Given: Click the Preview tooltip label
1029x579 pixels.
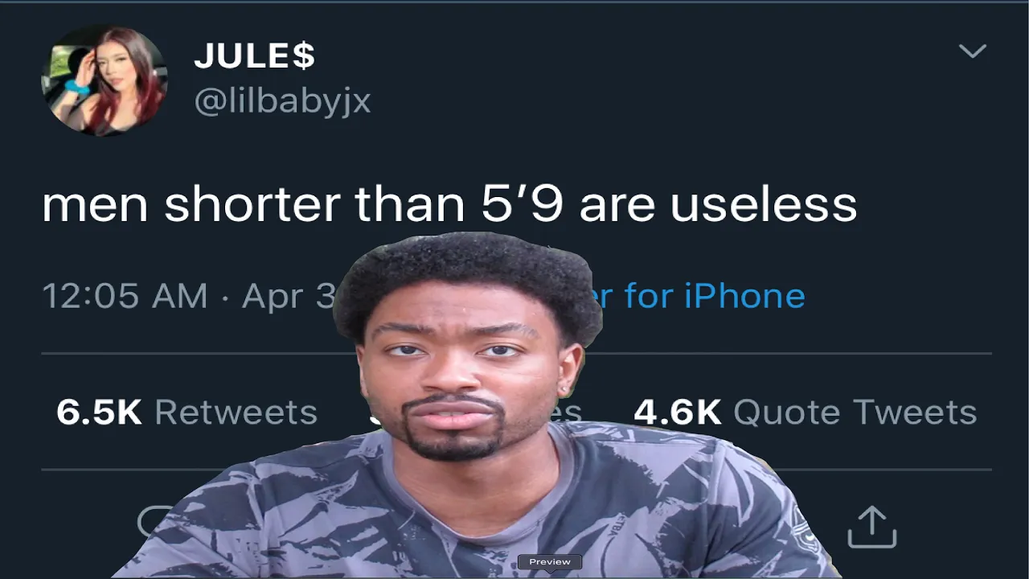Looking at the screenshot, I should [x=550, y=562].
